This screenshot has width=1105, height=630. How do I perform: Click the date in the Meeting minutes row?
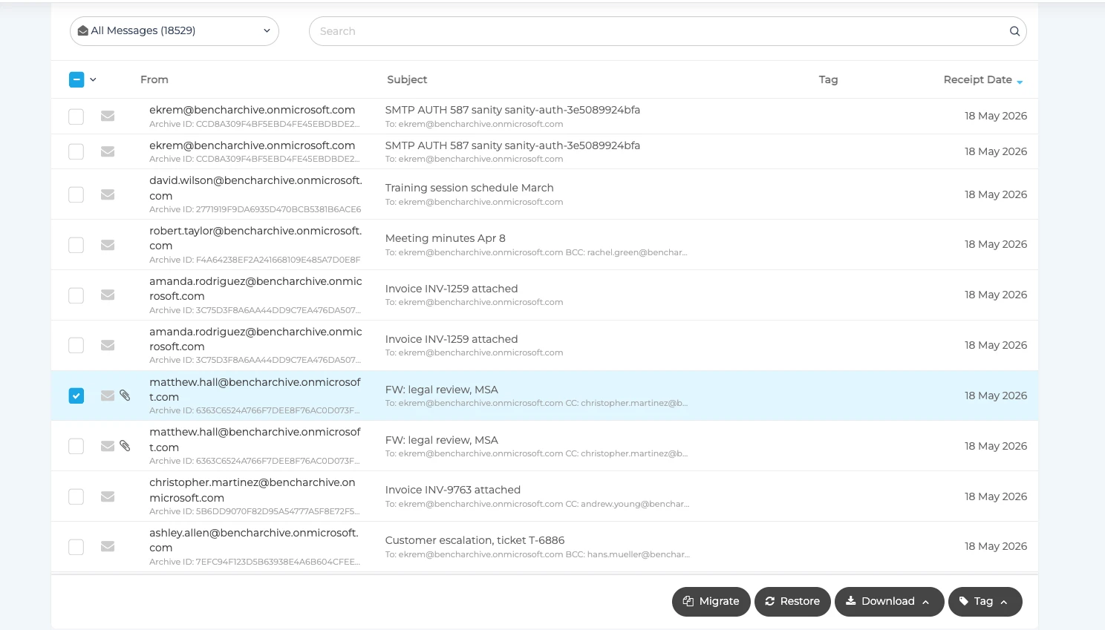pyautogui.click(x=995, y=244)
